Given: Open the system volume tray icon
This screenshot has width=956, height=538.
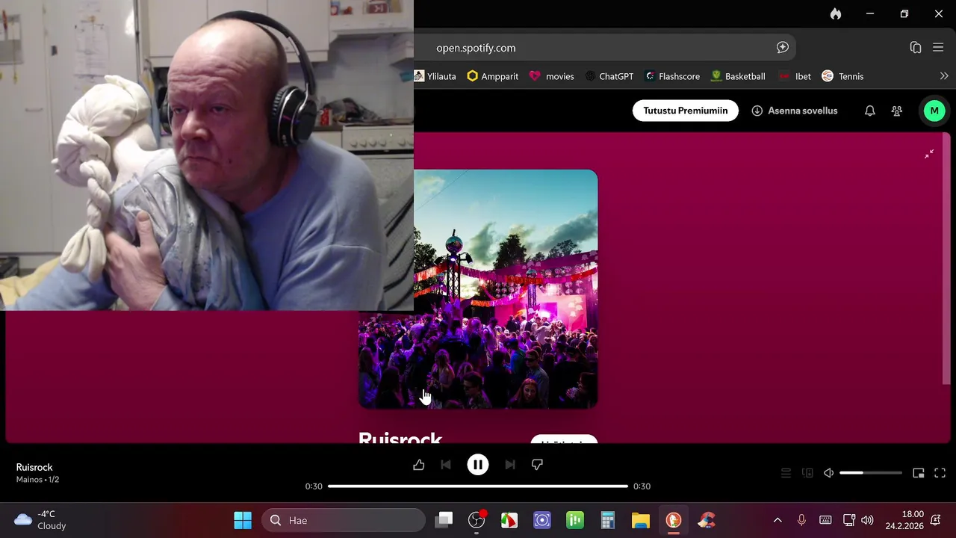Looking at the screenshot, I should point(867,520).
